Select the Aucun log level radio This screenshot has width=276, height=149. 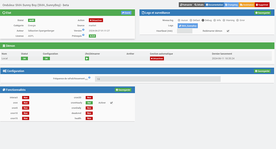click(179, 20)
